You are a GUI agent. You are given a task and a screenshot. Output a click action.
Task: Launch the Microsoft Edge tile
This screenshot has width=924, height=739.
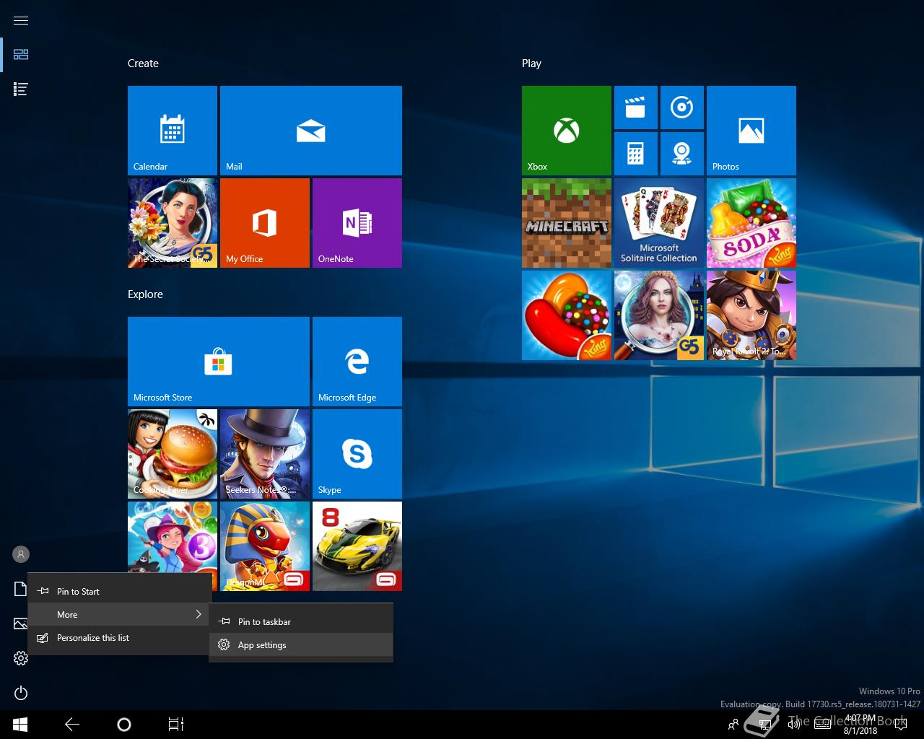pos(357,362)
